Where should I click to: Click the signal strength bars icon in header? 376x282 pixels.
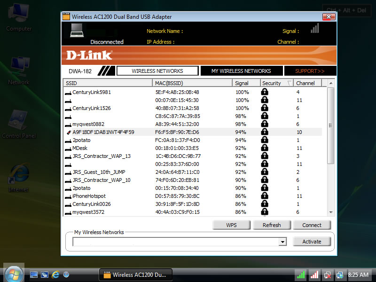pyautogui.click(x=314, y=29)
